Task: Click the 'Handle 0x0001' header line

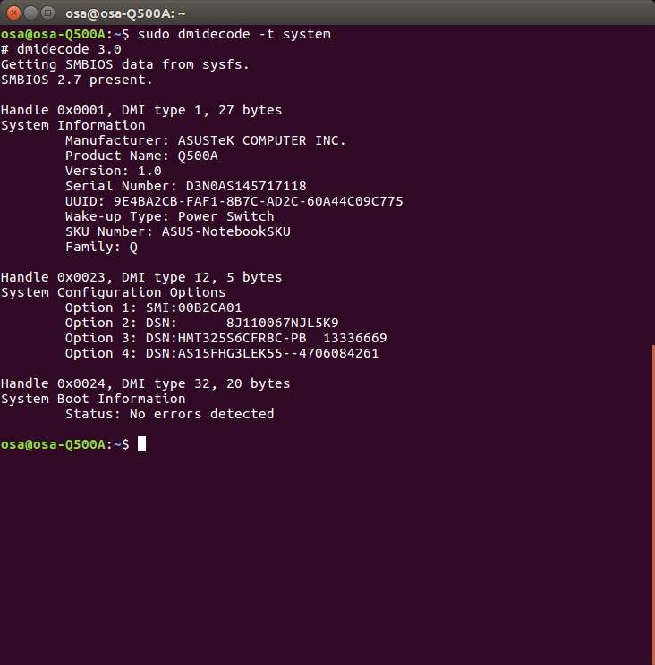Action: pyautogui.click(x=141, y=110)
